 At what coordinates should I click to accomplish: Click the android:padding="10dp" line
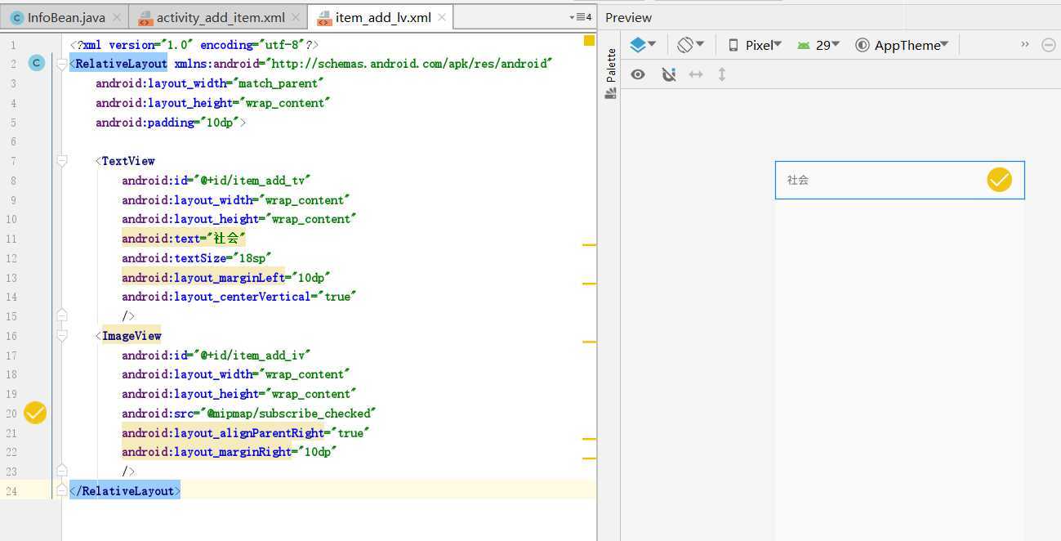171,123
